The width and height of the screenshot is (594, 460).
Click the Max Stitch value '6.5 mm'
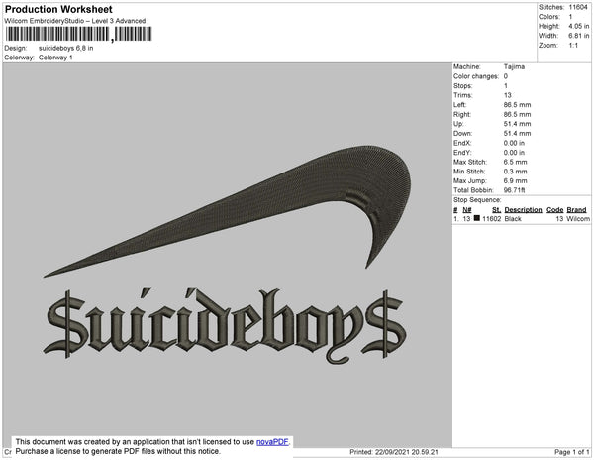click(515, 162)
